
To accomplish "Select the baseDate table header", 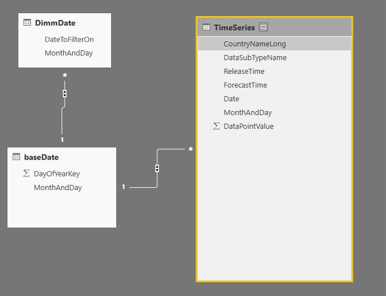I will [x=62, y=157].
